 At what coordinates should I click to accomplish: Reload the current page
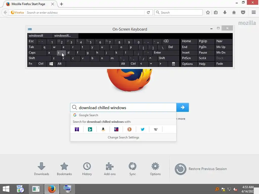click(x=148, y=13)
